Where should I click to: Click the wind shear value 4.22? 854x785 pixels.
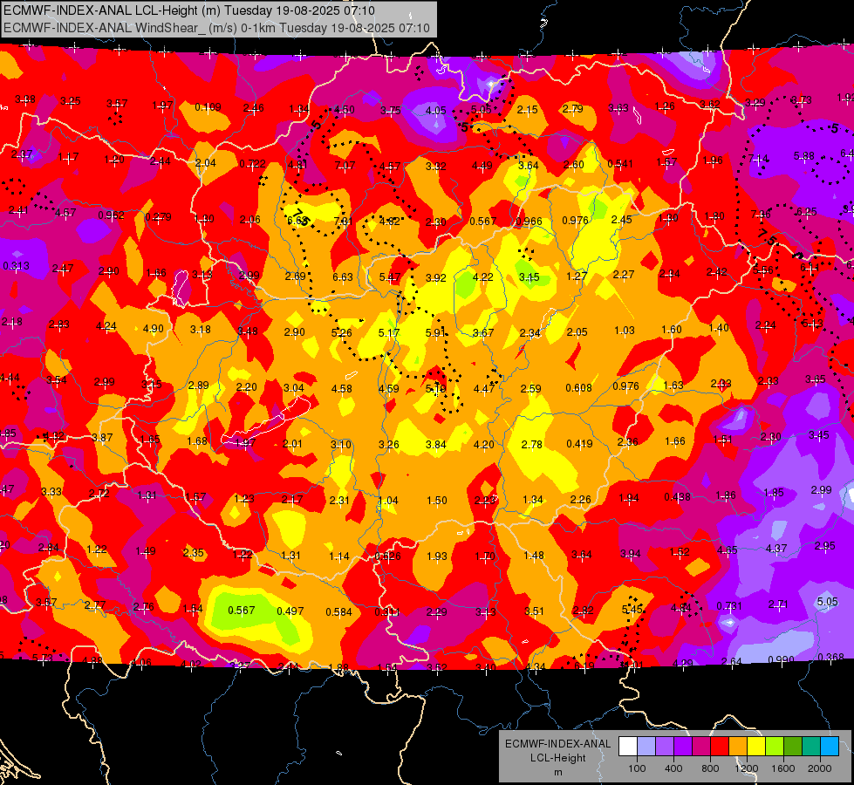(x=482, y=276)
